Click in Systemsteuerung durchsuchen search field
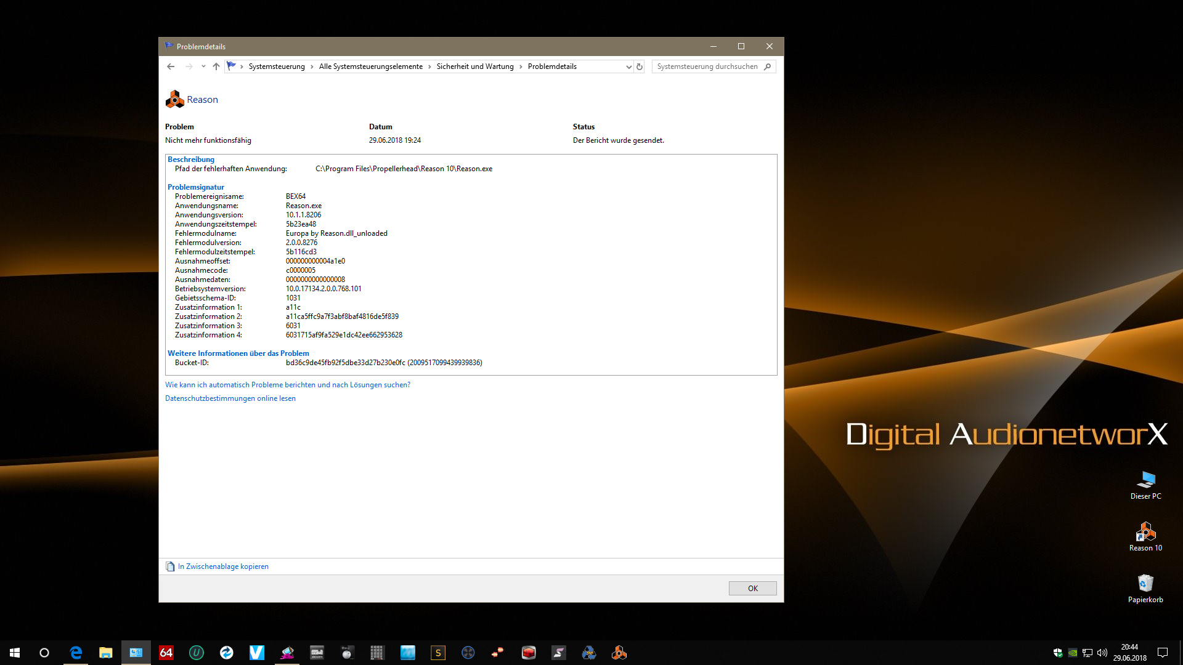Image resolution: width=1183 pixels, height=665 pixels. pyautogui.click(x=707, y=66)
